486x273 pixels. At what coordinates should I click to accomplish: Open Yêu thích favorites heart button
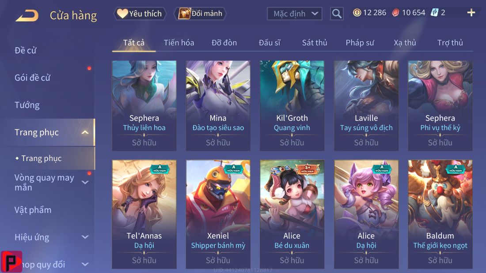[x=140, y=14]
